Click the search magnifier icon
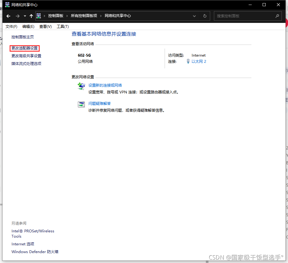 [x=277, y=16]
